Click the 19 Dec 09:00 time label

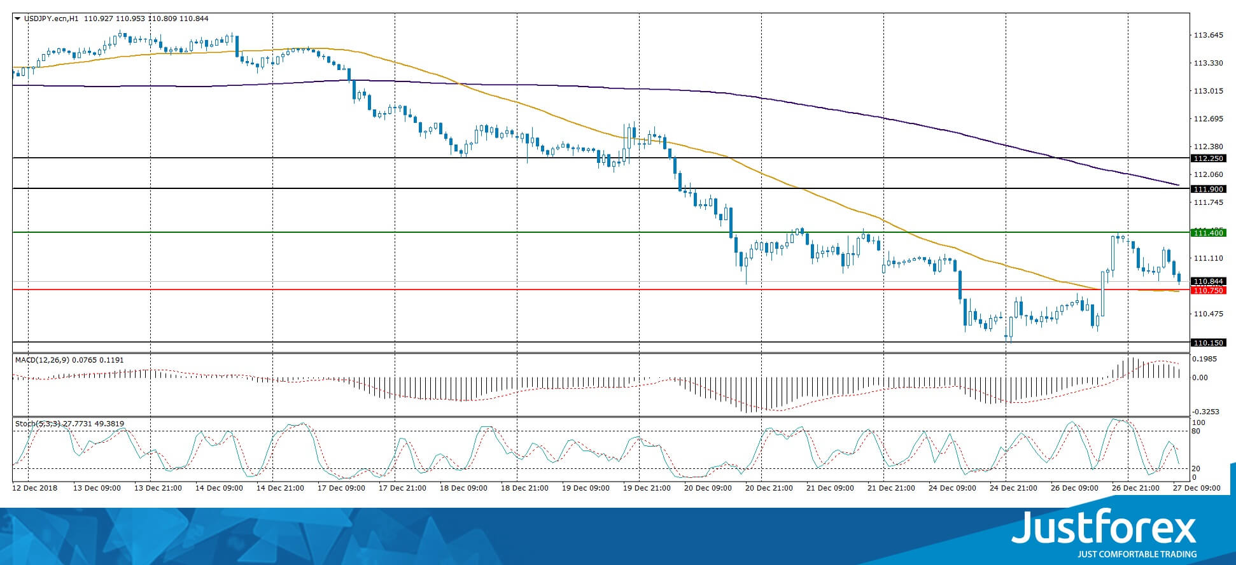coord(586,488)
